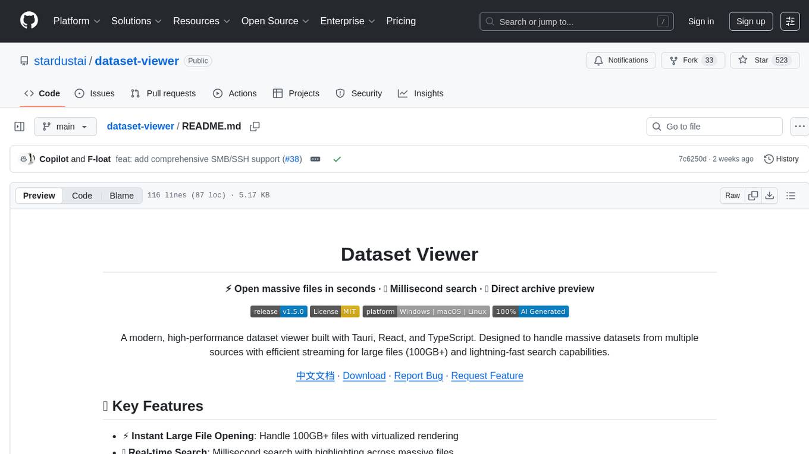809x454 pixels.
Task: Click the release v1.5.0 badge
Action: (279, 311)
